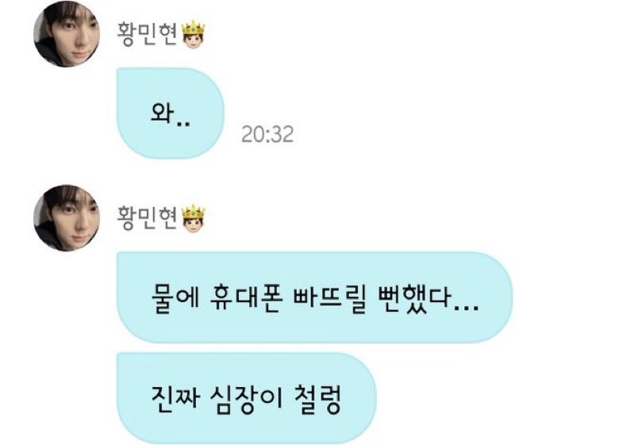Screen dimensions: 623x445
Task: Select the sender name 황민현 above the 물에 휴대폰 bubble
Action: pyautogui.click(x=147, y=218)
